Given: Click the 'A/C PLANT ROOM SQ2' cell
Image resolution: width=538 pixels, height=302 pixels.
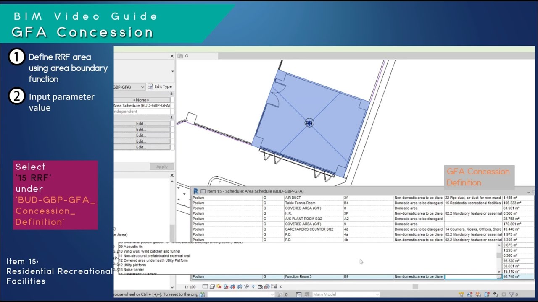Looking at the screenshot, I should 313,219.
